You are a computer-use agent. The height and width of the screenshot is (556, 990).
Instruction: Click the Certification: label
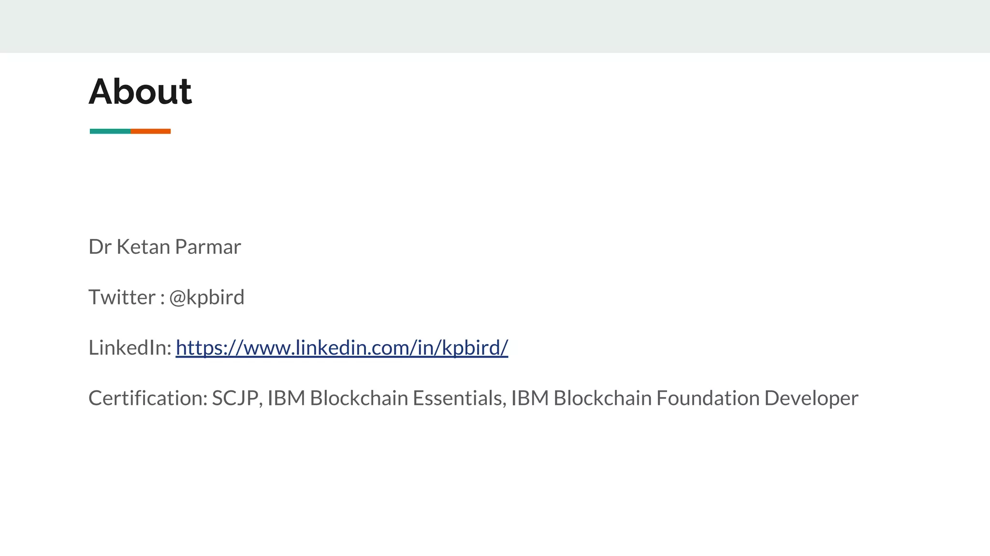click(x=148, y=398)
